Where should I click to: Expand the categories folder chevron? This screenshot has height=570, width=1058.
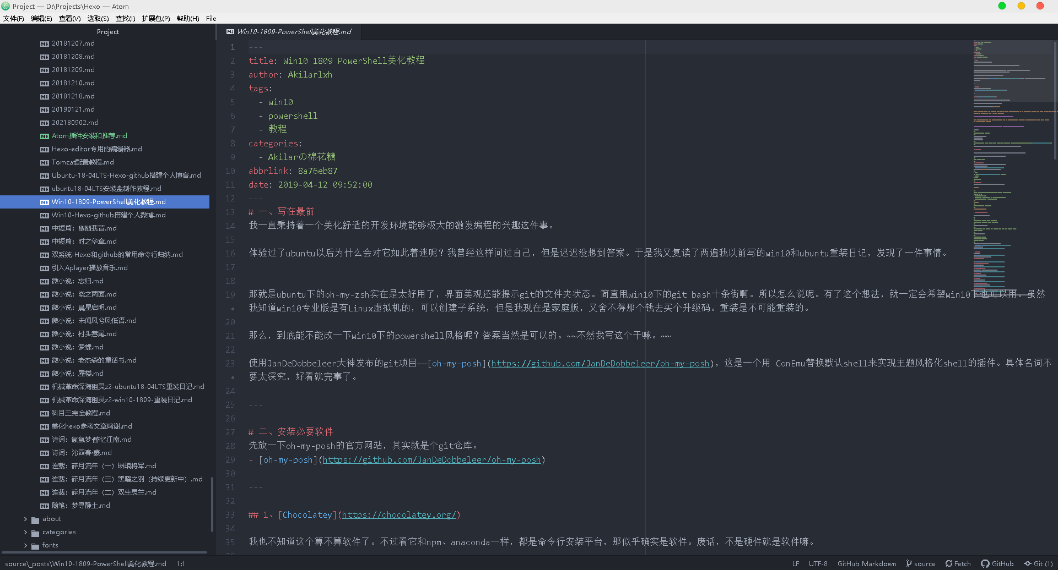click(25, 532)
